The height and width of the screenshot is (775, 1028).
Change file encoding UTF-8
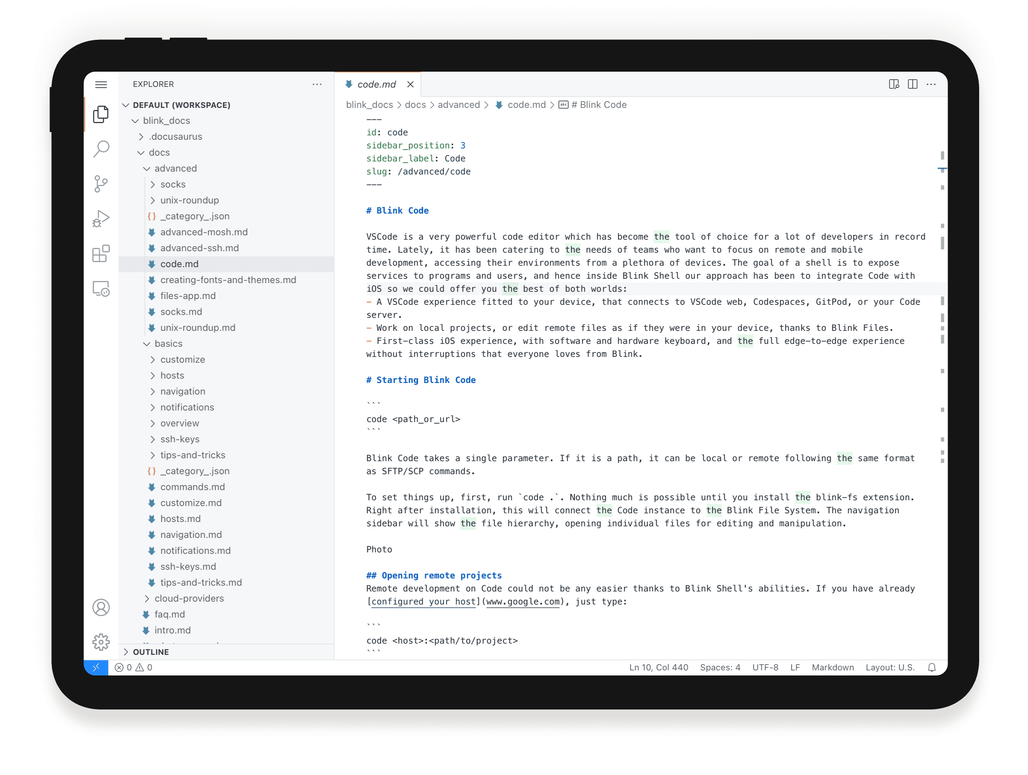point(765,667)
